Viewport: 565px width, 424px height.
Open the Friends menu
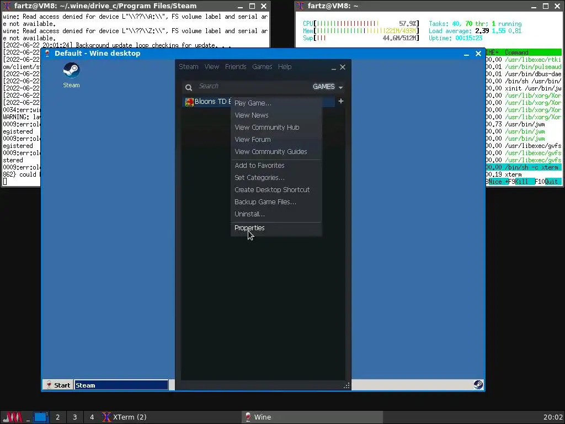point(236,67)
